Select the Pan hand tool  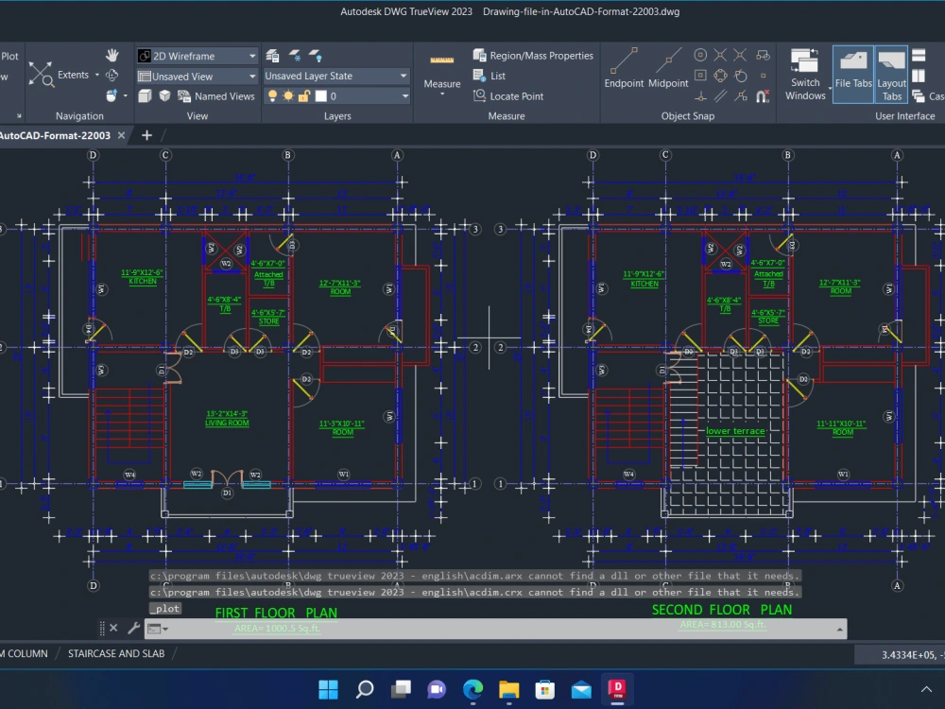(x=112, y=55)
